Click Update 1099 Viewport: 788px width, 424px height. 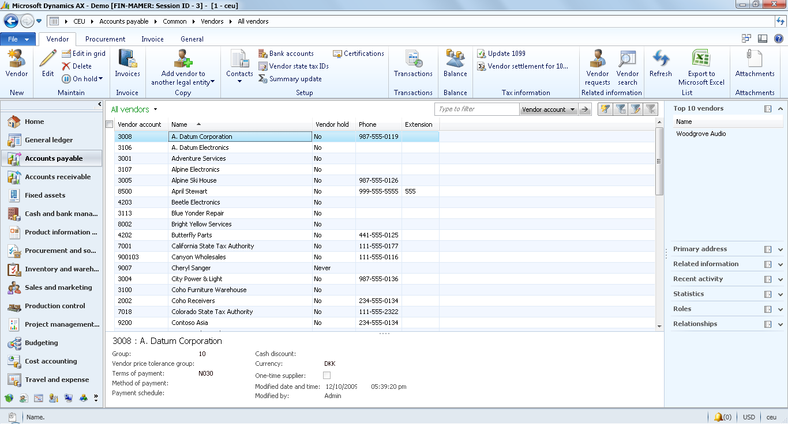pos(501,54)
